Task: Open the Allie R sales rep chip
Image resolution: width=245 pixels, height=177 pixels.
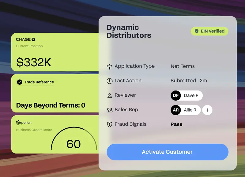Action: (186, 110)
